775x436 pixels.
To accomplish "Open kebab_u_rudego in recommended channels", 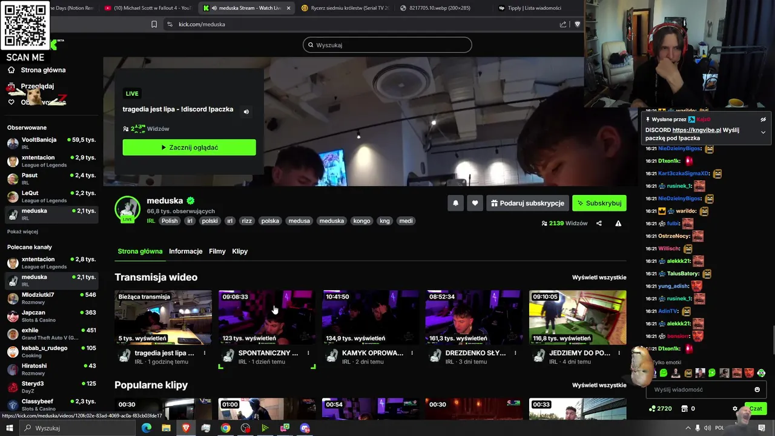I will coord(51,351).
